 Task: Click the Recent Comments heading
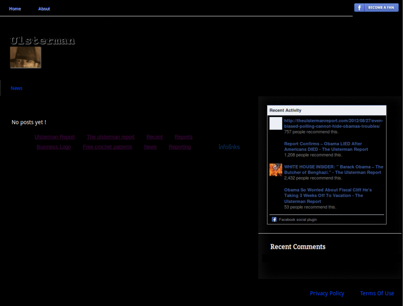pos(298,247)
